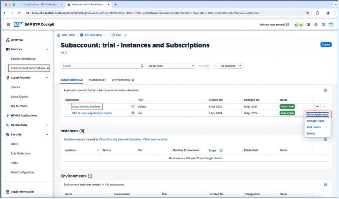
Task: Click SAP Business Application Studio type icon
Action: [133, 113]
